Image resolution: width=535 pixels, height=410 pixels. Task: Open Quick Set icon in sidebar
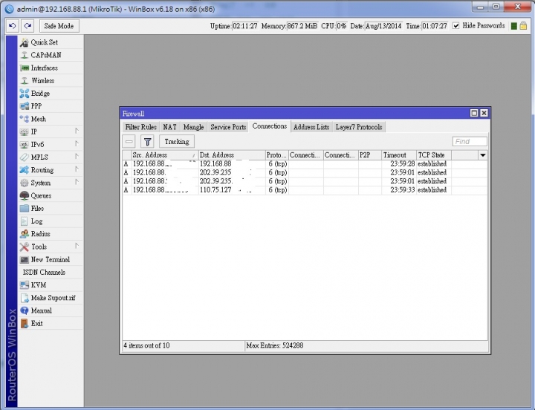[25, 42]
